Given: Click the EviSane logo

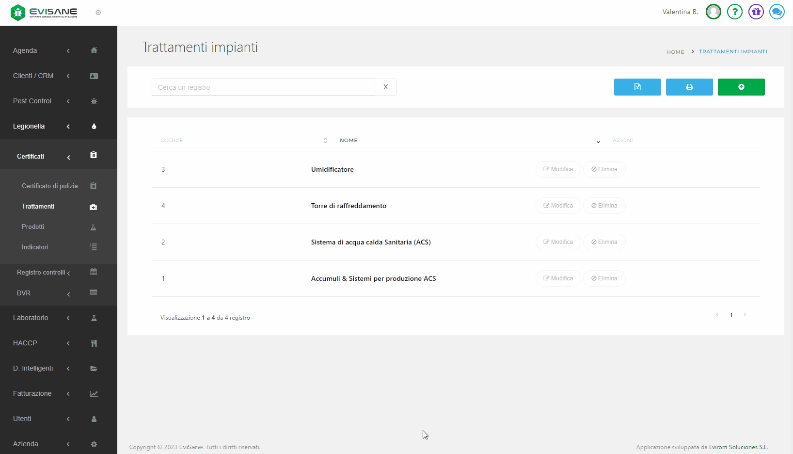Looking at the screenshot, I should [44, 12].
